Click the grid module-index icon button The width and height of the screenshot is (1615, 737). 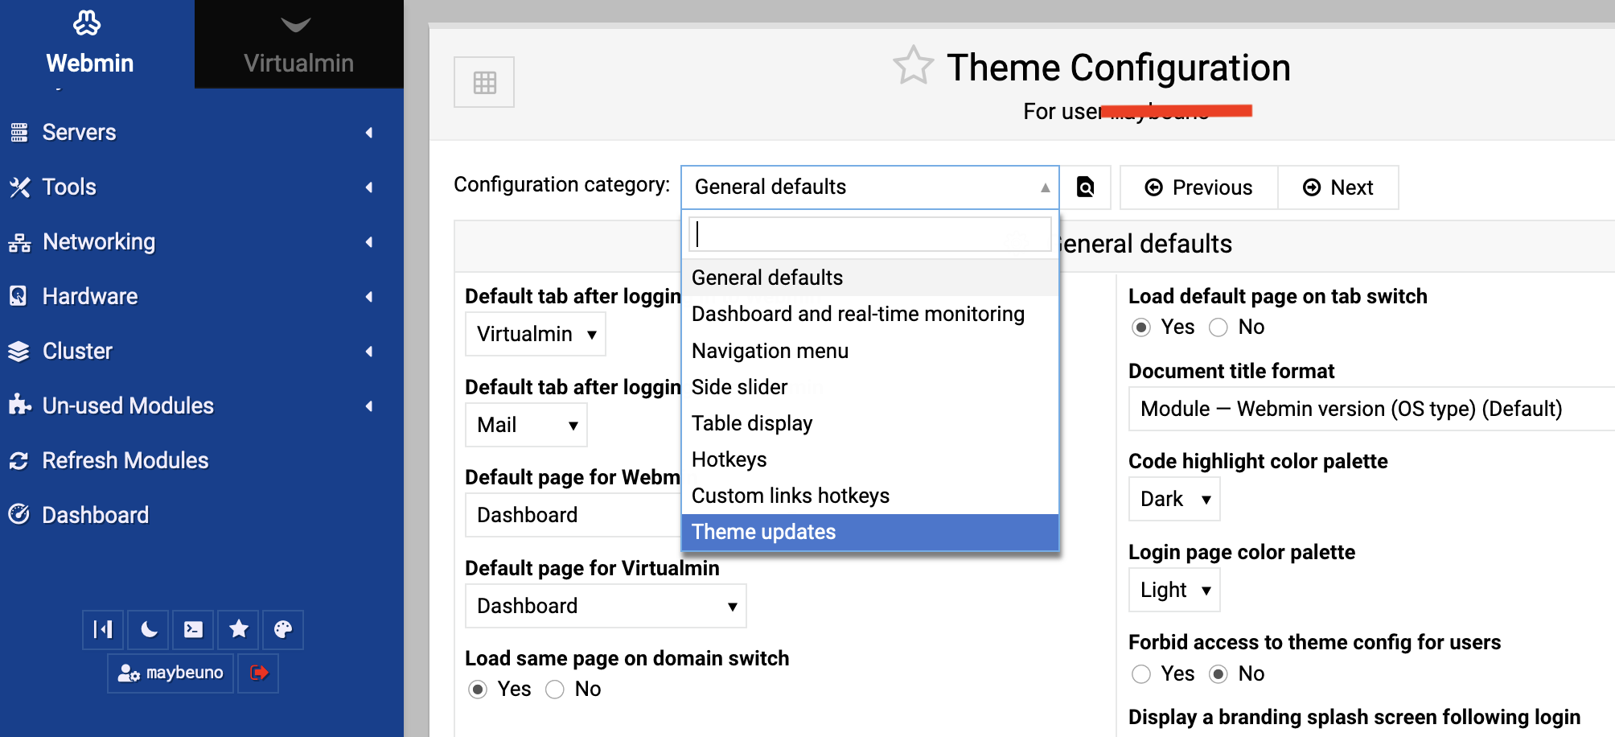click(x=484, y=82)
